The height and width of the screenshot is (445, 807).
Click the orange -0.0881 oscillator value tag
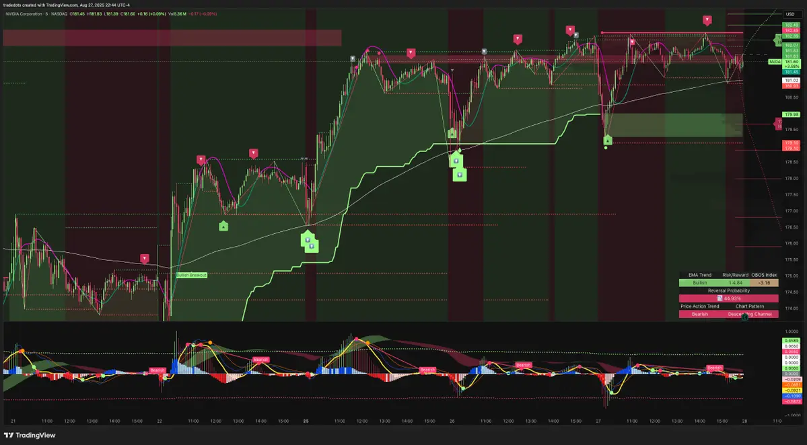coord(792,385)
